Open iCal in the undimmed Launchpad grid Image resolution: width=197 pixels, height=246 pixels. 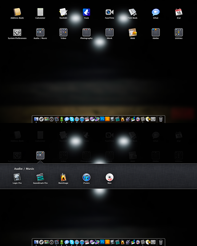[x=179, y=12]
